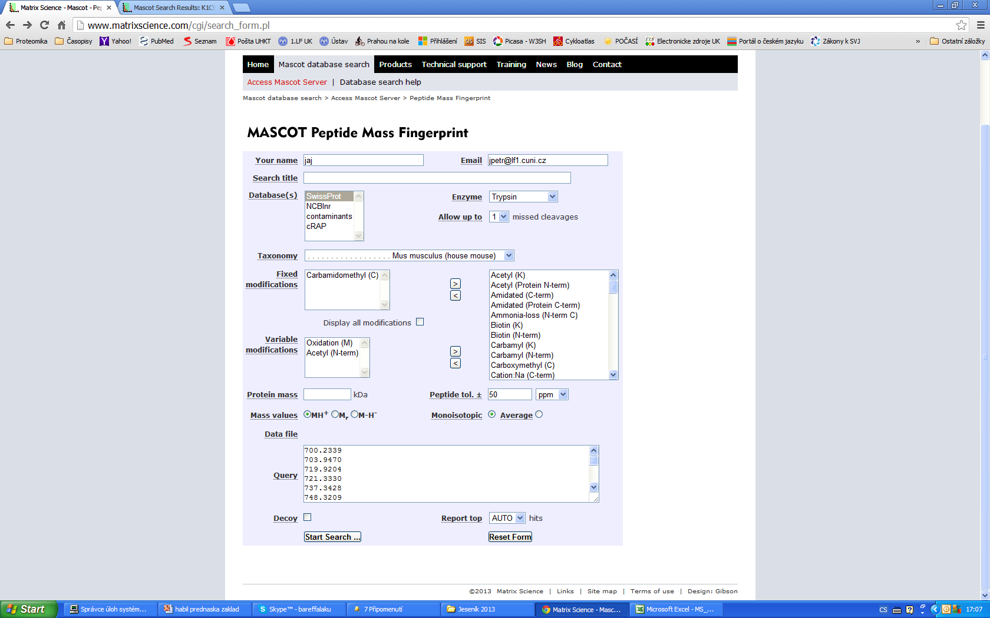Click the Reset Form button

510,537
